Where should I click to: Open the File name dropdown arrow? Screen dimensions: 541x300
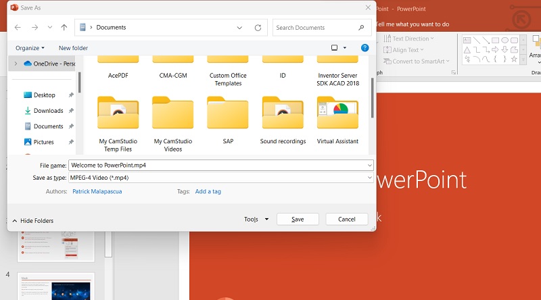tap(369, 165)
